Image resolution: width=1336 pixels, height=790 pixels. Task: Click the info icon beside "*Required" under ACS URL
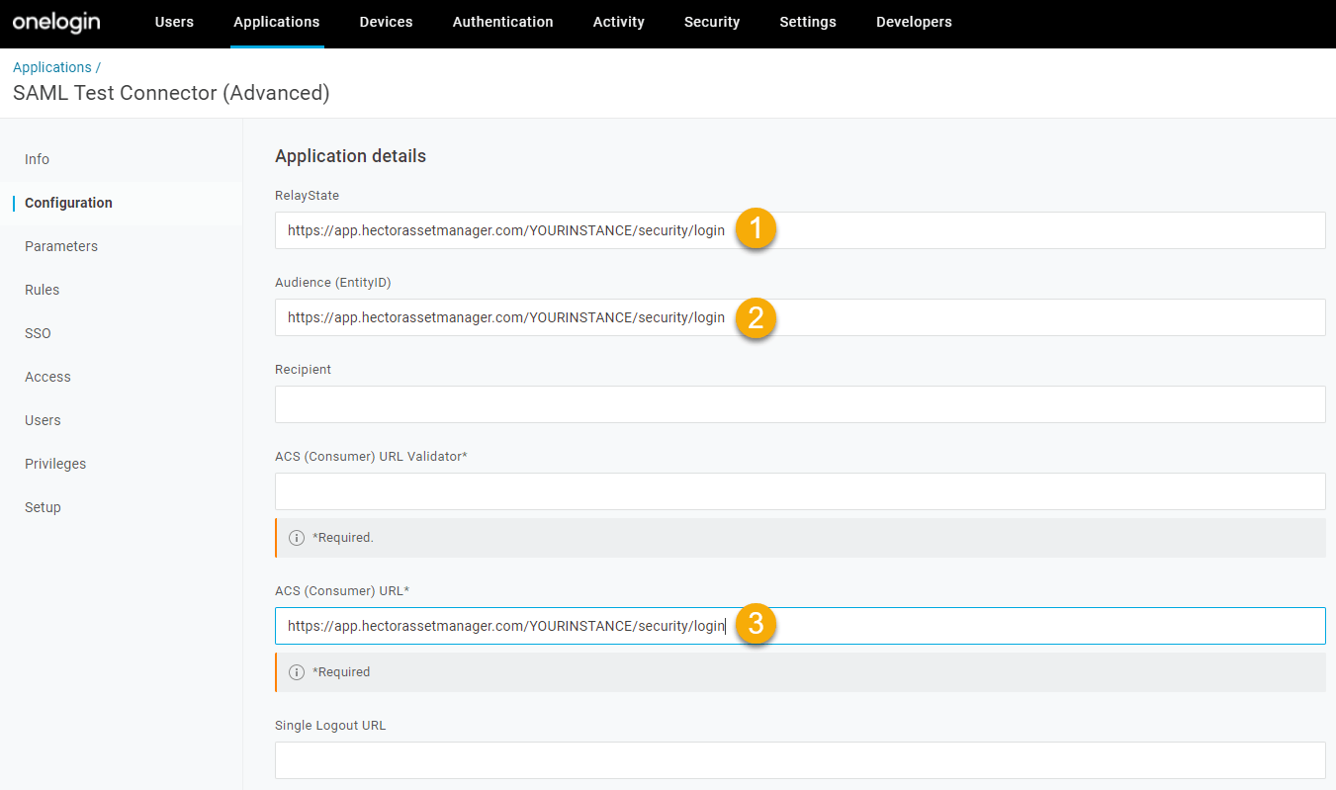(297, 671)
